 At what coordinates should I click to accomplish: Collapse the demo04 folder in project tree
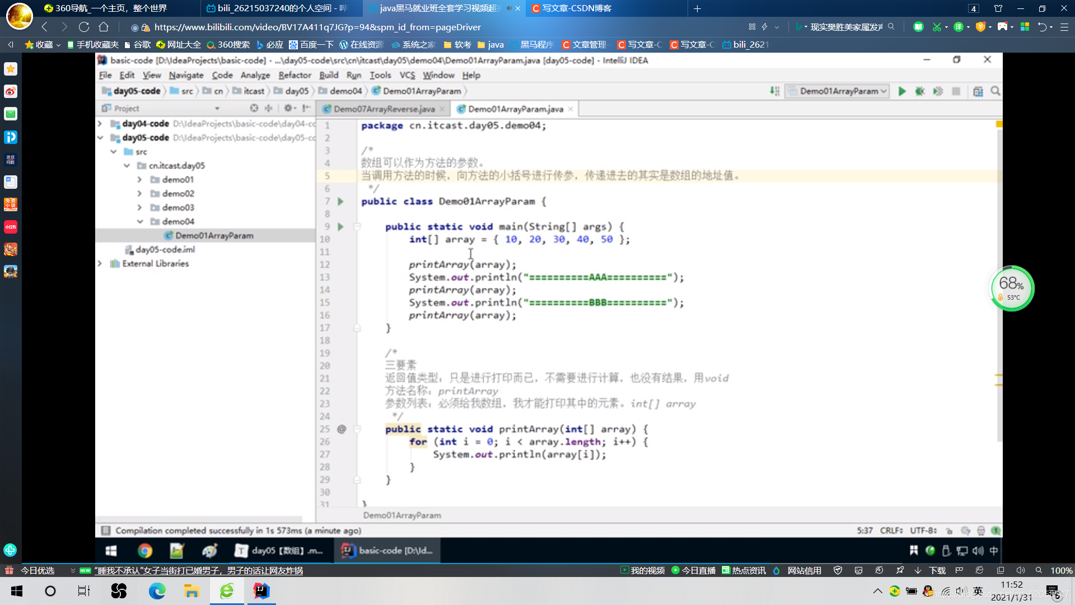click(x=139, y=221)
